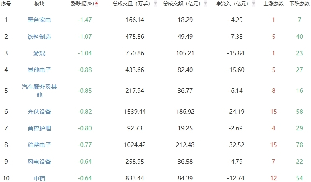Image resolution: width=311 pixels, height=182 pixels.
Task: Open the 饮料制造 sector link
Action: click(39, 37)
